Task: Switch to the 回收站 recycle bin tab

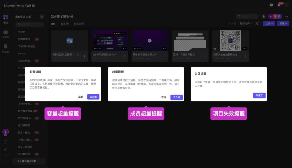Action: [79, 24]
